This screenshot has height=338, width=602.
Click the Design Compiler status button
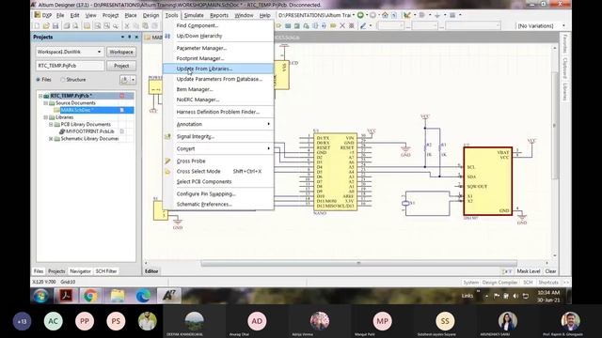(499, 283)
